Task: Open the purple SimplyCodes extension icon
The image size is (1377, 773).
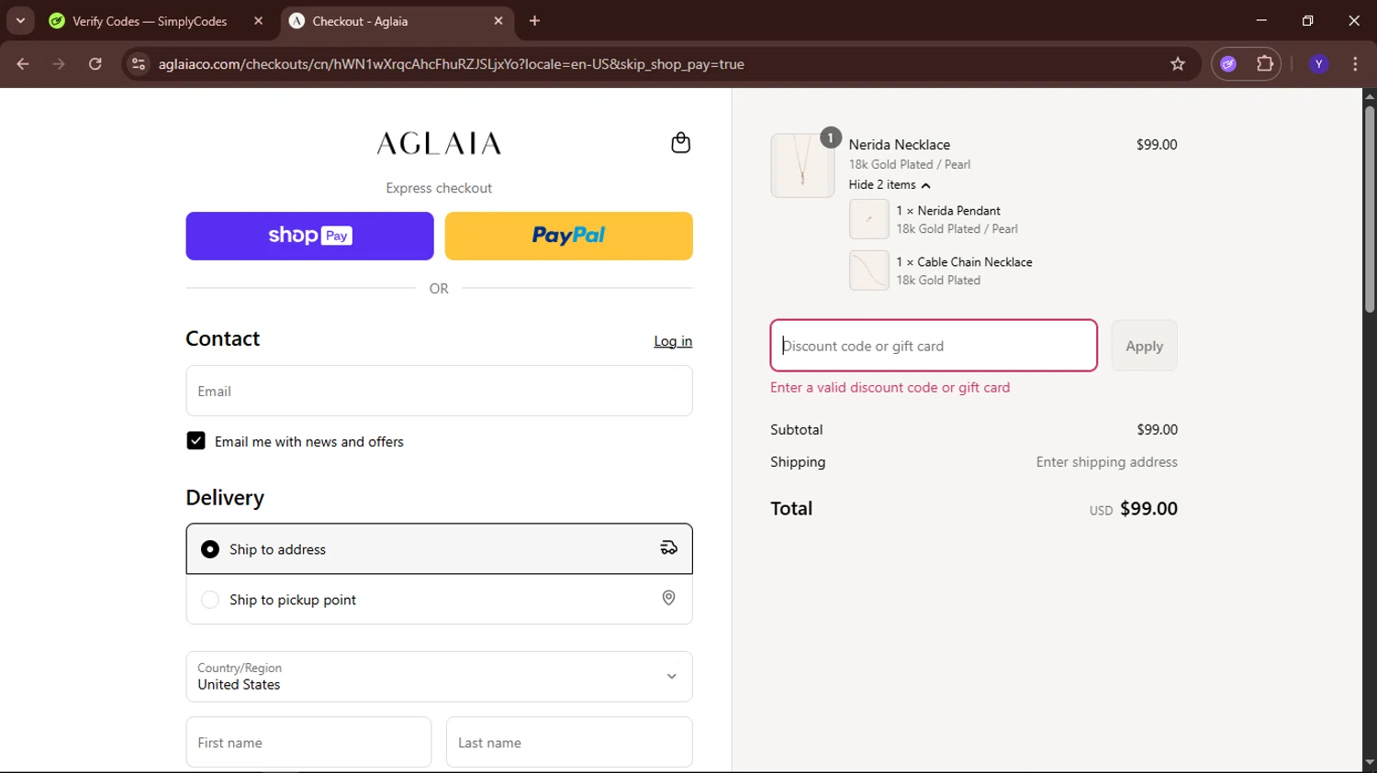Action: tap(1228, 64)
